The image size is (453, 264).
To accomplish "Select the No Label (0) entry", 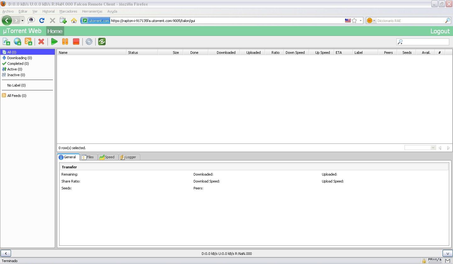I will click(28, 85).
